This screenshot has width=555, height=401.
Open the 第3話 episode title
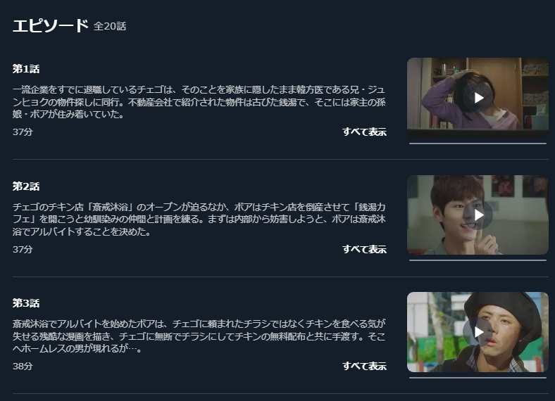pyautogui.click(x=26, y=303)
